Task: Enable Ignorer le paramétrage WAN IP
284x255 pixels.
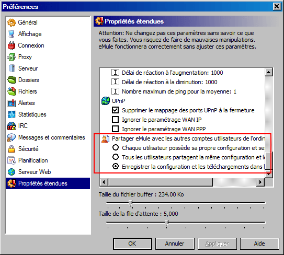Action: [x=116, y=120]
